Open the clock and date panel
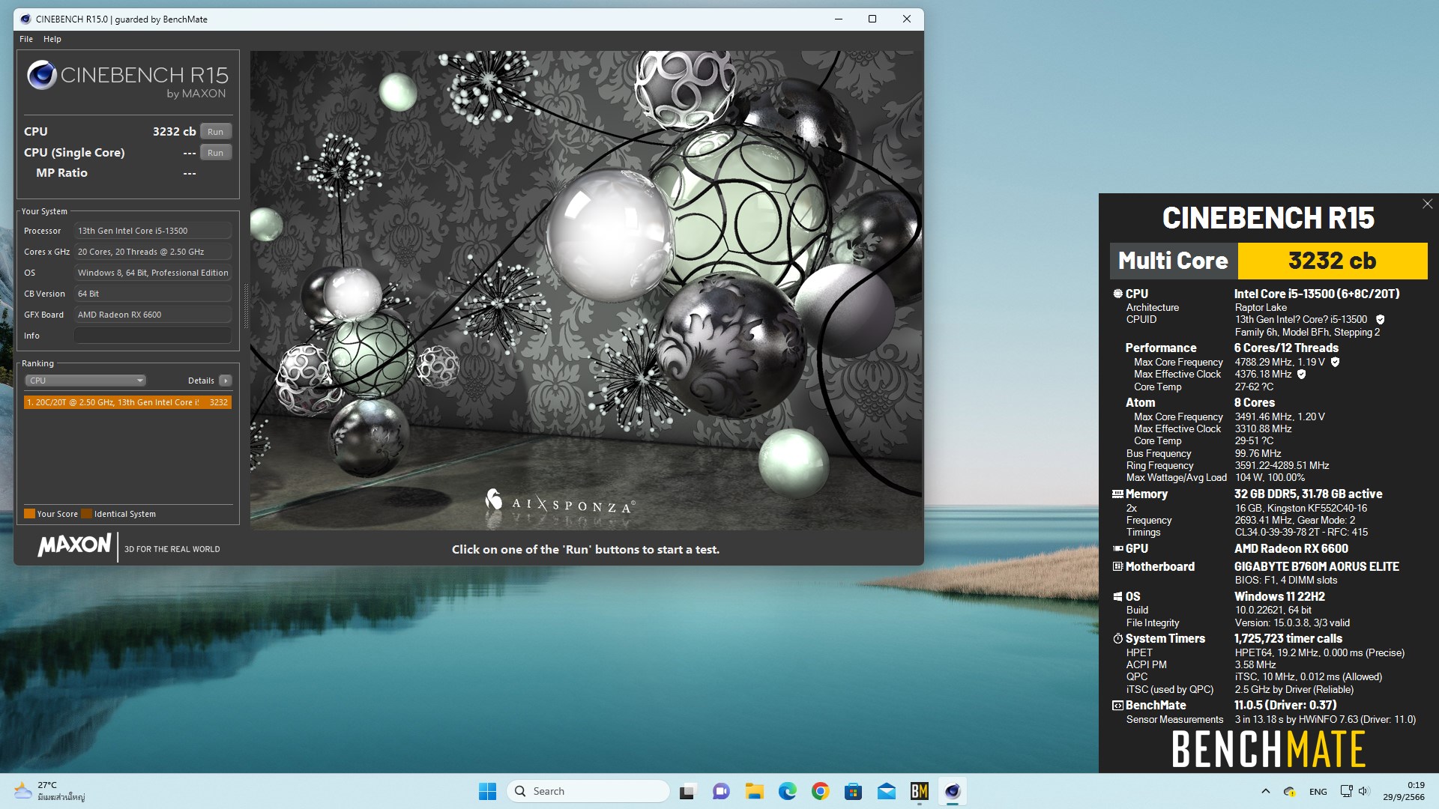 tap(1404, 791)
